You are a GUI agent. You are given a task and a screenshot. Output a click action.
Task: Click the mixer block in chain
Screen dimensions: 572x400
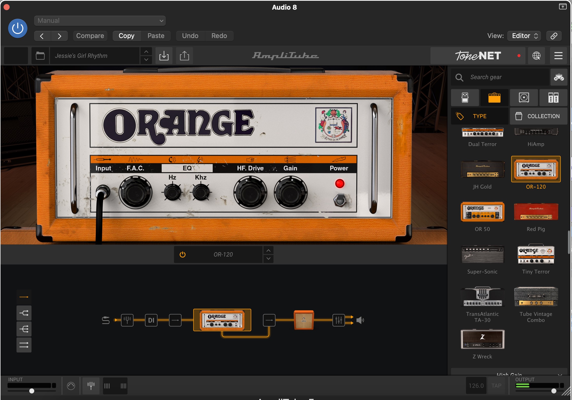click(339, 320)
